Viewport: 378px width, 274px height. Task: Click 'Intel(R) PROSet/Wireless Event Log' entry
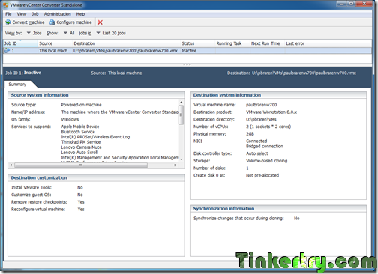95,137
